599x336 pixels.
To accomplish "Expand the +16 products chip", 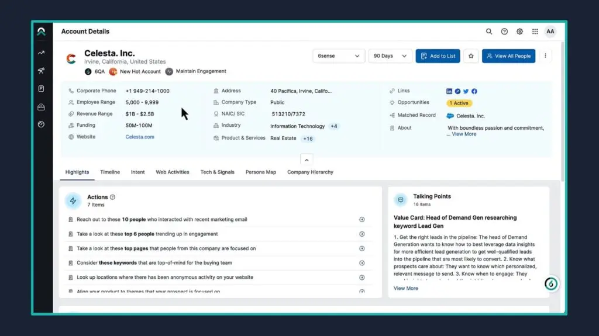I will coord(308,138).
